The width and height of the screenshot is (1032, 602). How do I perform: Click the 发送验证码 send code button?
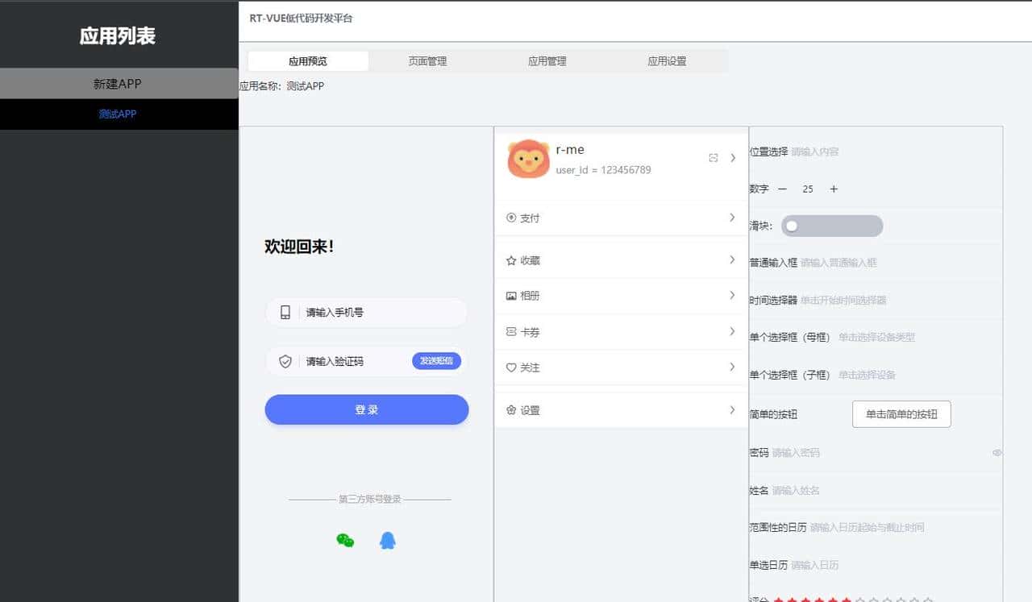(436, 361)
